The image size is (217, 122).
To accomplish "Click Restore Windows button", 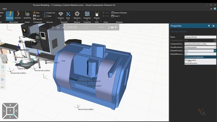I will click(x=119, y=13).
